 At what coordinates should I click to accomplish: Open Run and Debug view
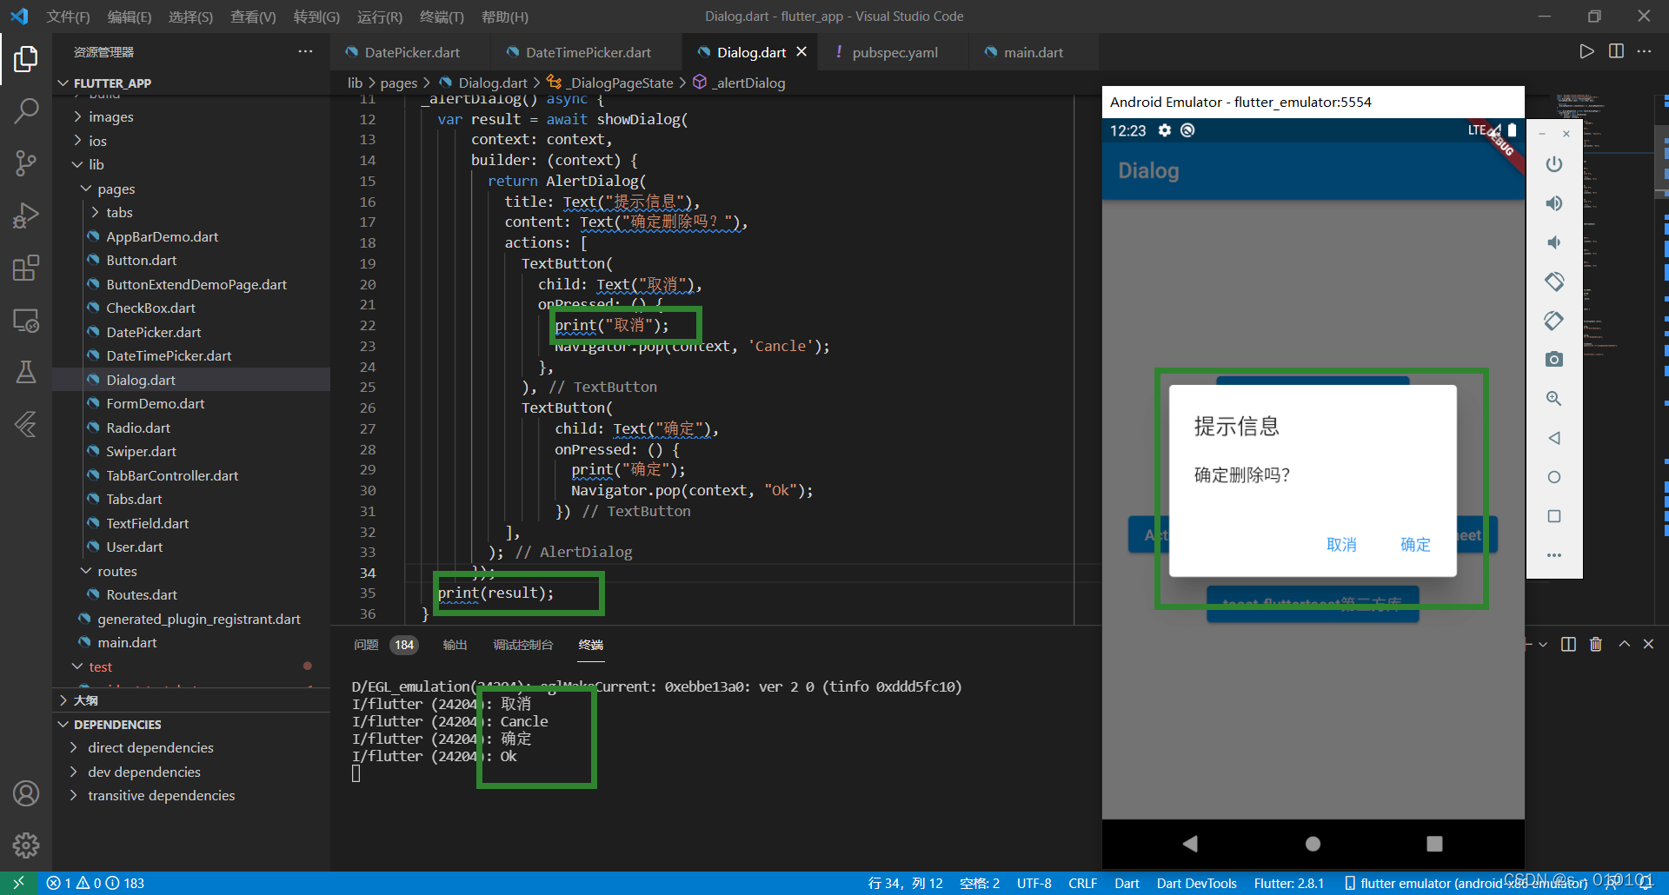click(26, 215)
